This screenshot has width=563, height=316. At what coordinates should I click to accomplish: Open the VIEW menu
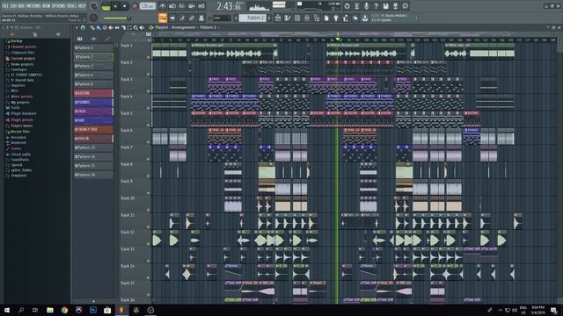point(47,6)
